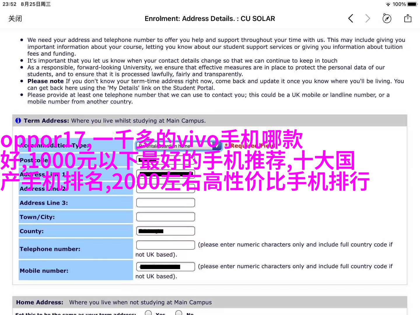This screenshot has height=315, width=420.
Task: Click the 'Telephone number:' label
Action: [x=50, y=249]
